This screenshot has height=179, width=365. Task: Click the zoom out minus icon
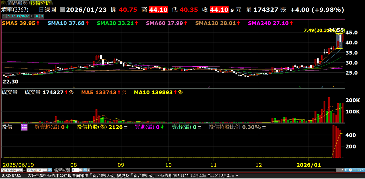click(354, 170)
